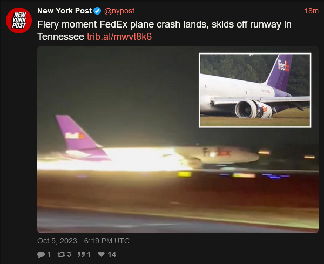Click the New York Post avatar logo
Viewport: 324px width, 264px height.
[19, 20]
